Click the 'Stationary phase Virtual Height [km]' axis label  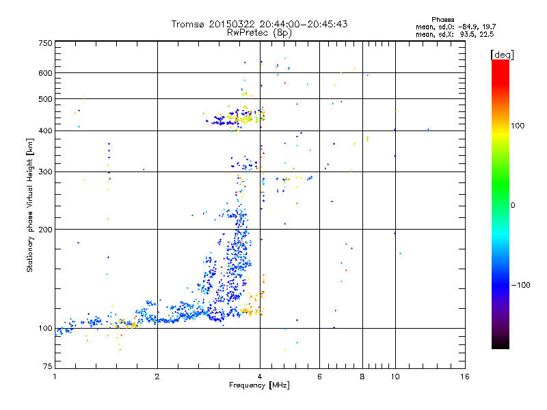[x=30, y=205]
